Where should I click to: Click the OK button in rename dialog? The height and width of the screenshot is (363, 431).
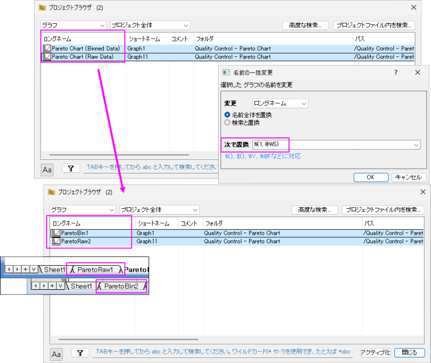(371, 177)
